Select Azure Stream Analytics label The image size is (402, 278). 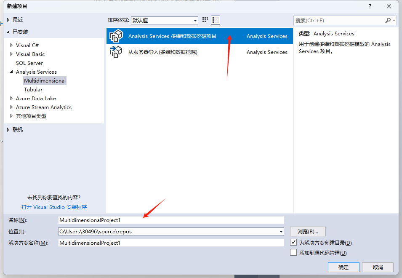click(44, 107)
